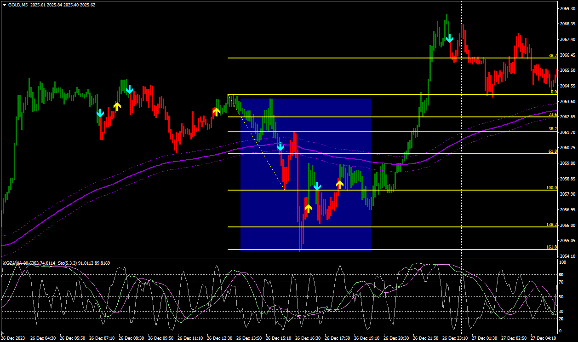The width and height of the screenshot is (578, 342).
Task: Select the cyan down arrow at the chart's highest peak
Action: pos(450,38)
